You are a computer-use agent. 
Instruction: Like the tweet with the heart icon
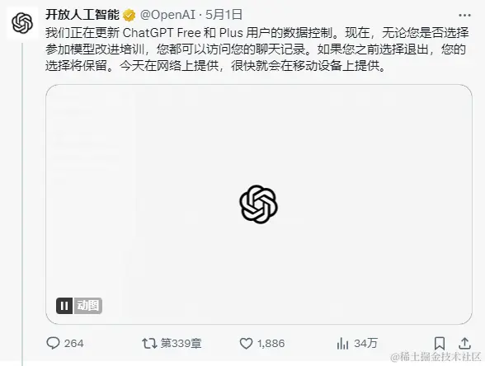click(x=246, y=344)
